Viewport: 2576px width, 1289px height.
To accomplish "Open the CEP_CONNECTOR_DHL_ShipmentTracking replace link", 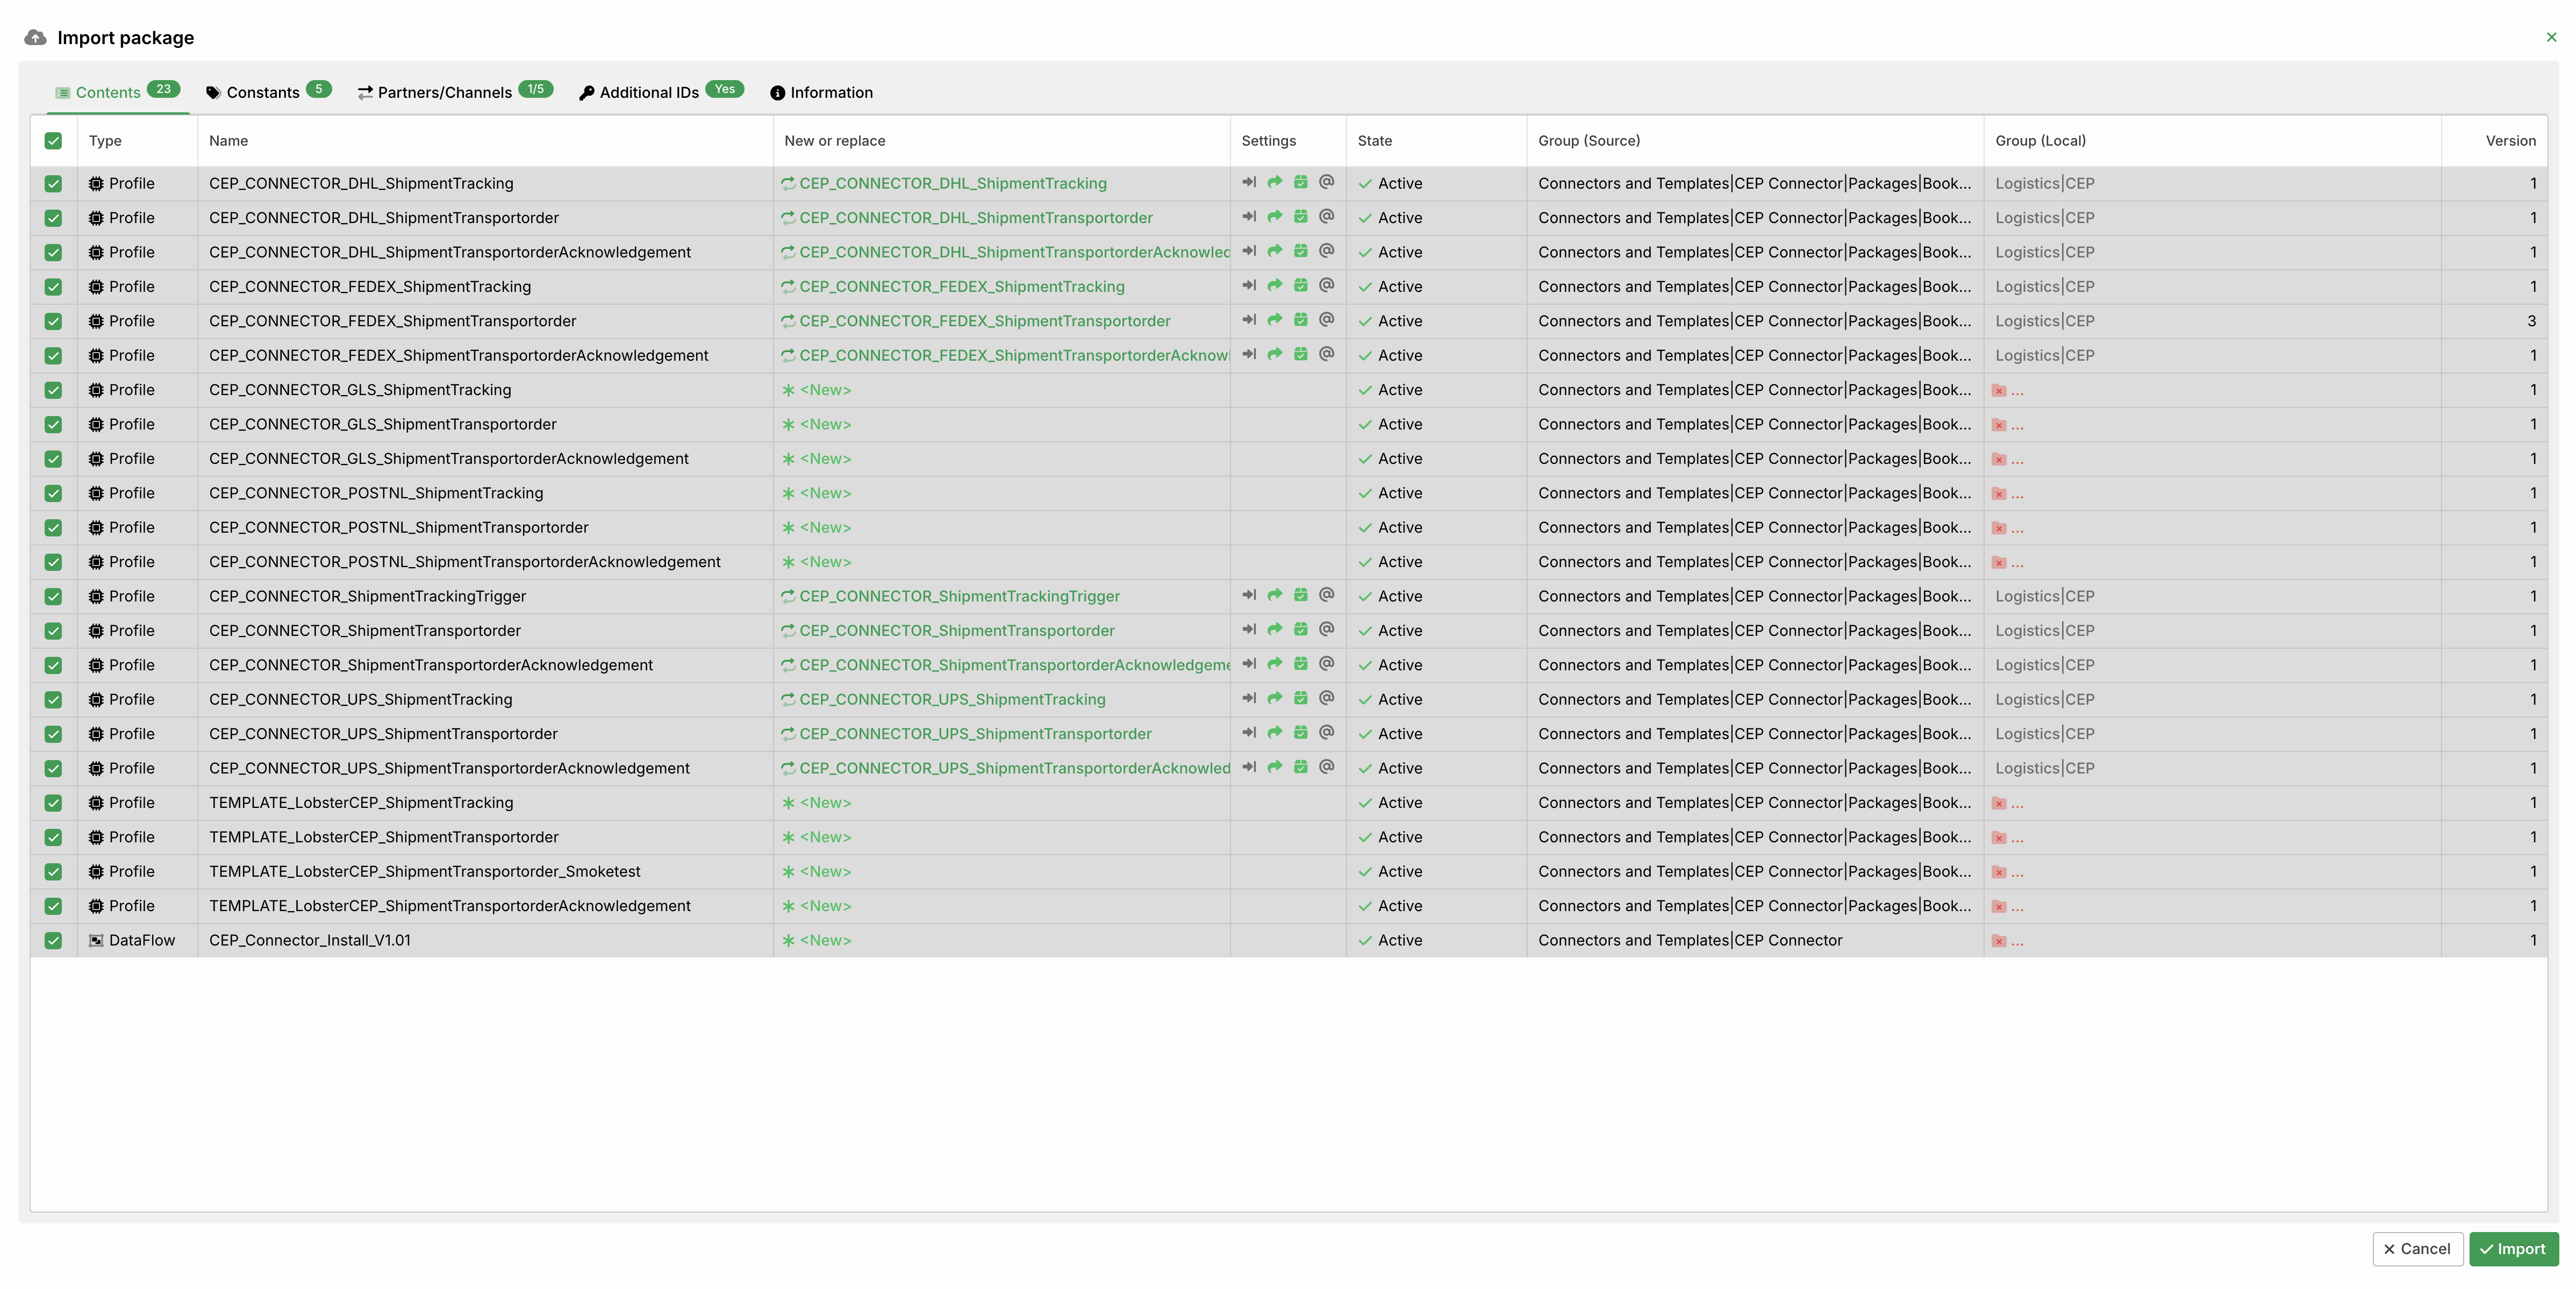I will 953,184.
